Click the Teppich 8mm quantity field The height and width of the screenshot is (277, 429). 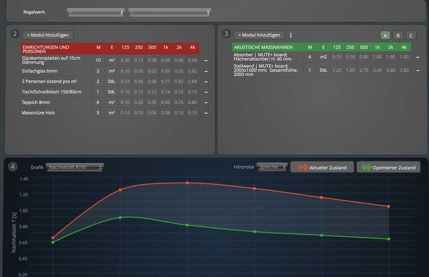click(98, 102)
